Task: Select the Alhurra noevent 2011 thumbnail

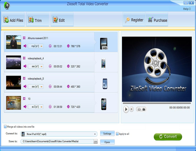Action: [x=13, y=42]
